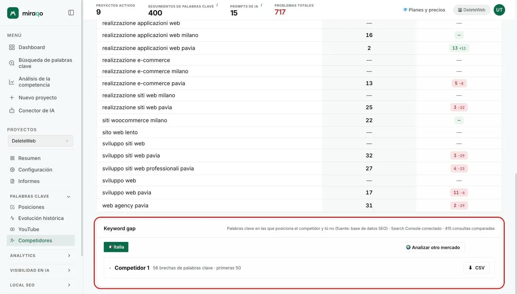
Task: Select Configuración in the project menu
Action: point(35,170)
